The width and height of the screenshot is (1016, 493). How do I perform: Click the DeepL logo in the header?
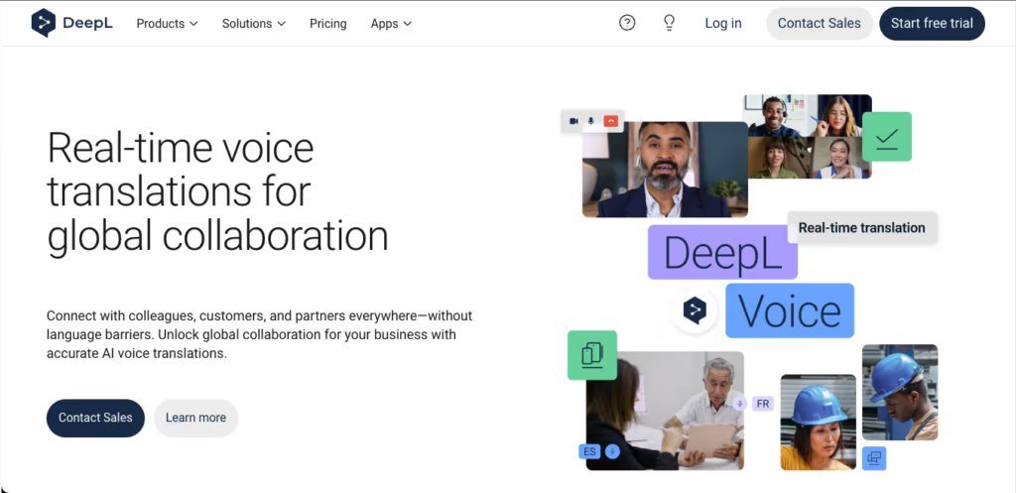point(72,23)
